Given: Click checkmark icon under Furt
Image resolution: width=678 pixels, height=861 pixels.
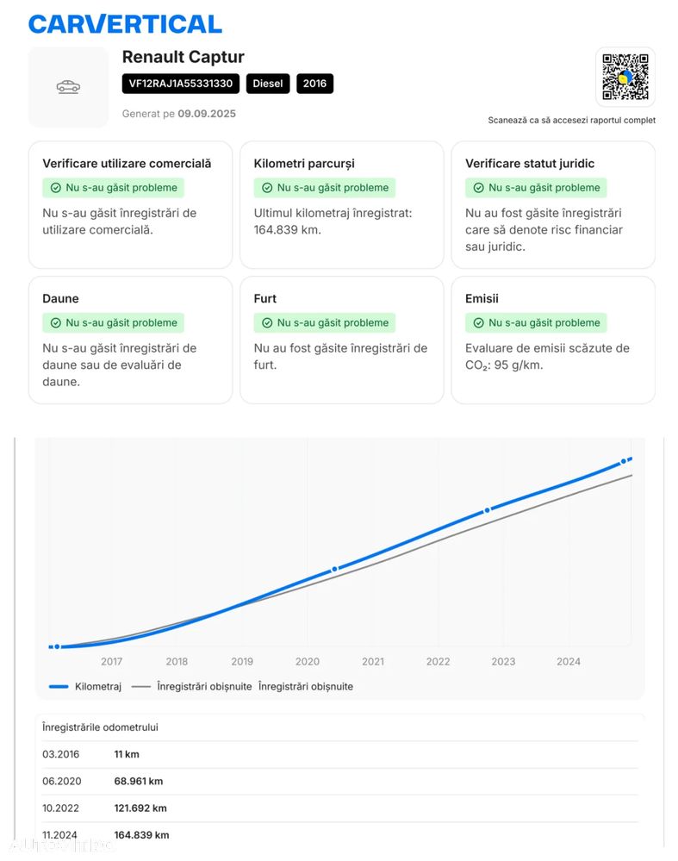Looking at the screenshot, I should point(267,323).
